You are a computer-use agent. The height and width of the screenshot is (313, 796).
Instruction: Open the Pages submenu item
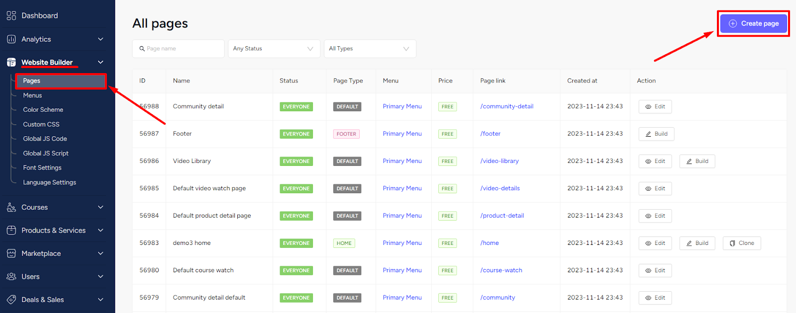pos(61,80)
